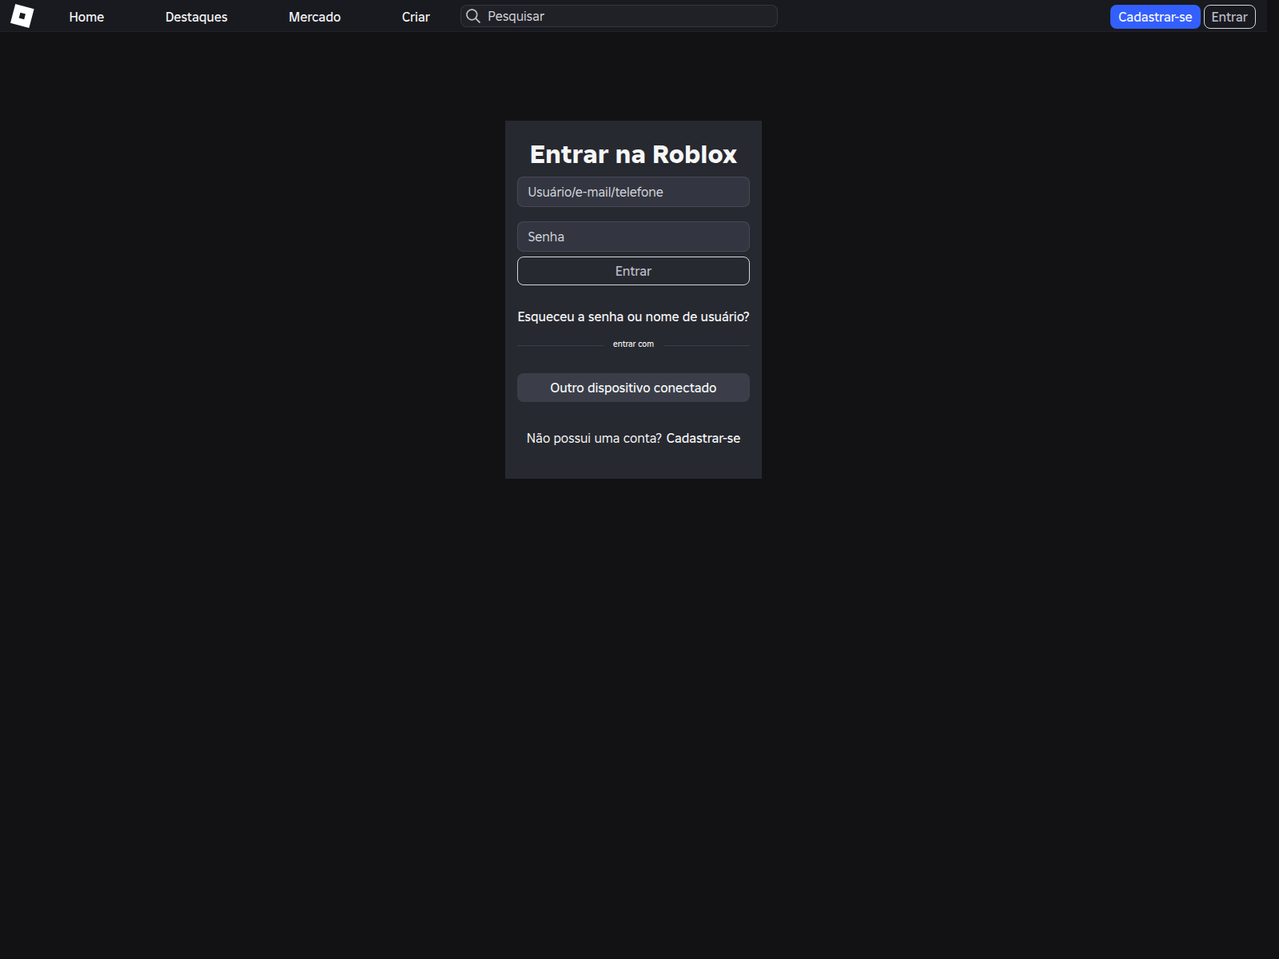
Task: Focus the Pesquisar search field
Action: click(619, 16)
